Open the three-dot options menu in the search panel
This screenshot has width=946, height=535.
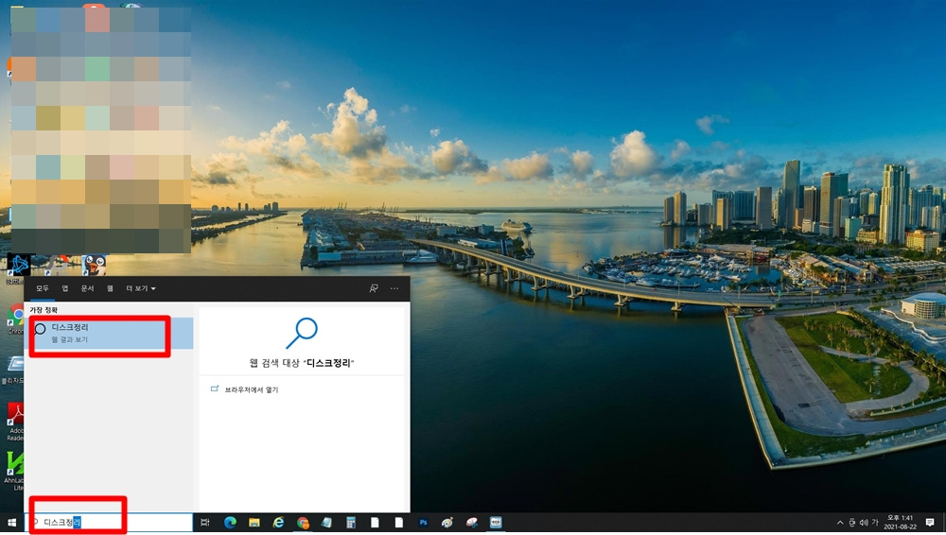pyautogui.click(x=394, y=288)
